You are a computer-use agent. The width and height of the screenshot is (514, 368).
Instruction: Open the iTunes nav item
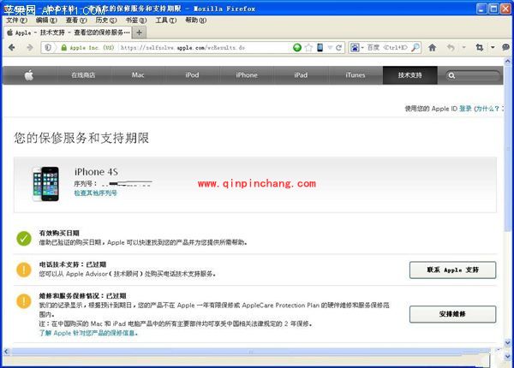point(355,75)
